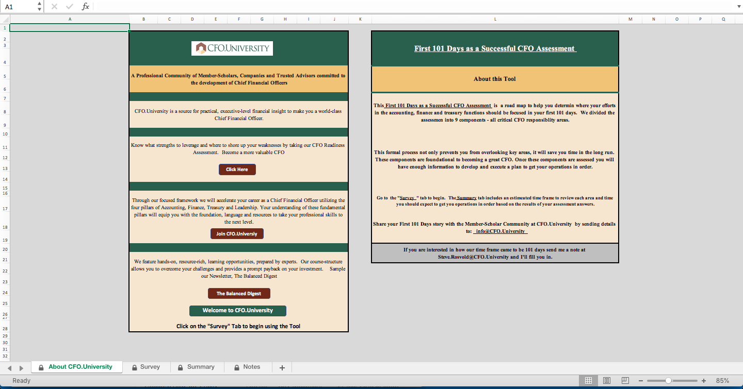Click the First 101 Days assessment title link
743x389 pixels.
point(495,48)
